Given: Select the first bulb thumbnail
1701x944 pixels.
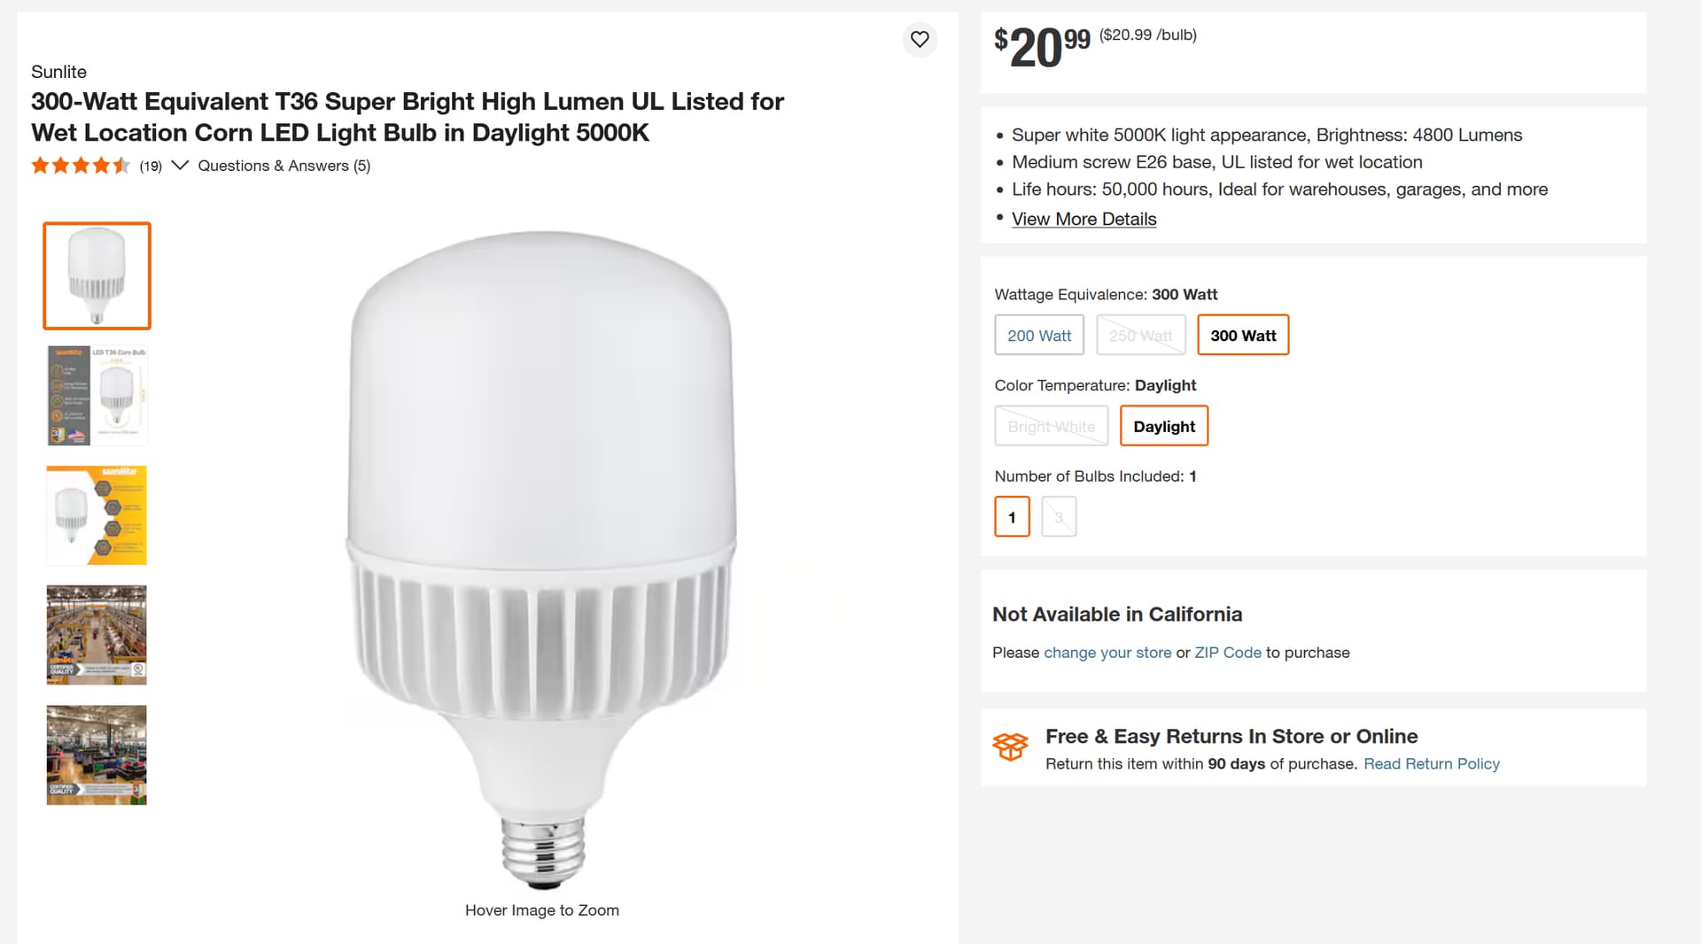Looking at the screenshot, I should (x=97, y=275).
